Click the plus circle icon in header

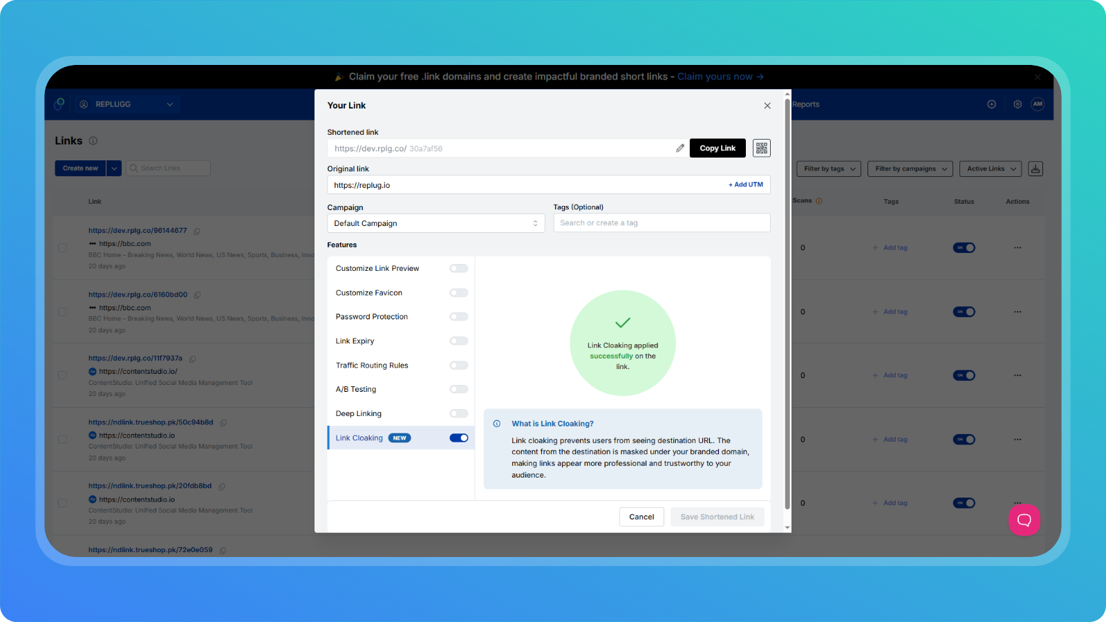point(991,104)
